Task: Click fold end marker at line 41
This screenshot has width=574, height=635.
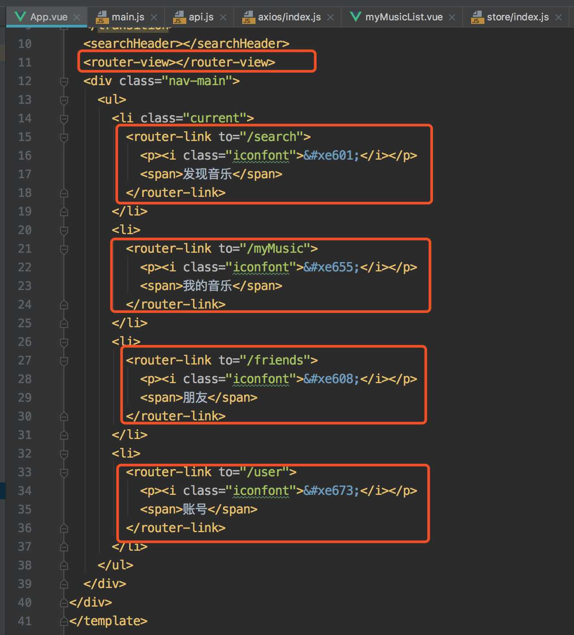Action: click(64, 621)
